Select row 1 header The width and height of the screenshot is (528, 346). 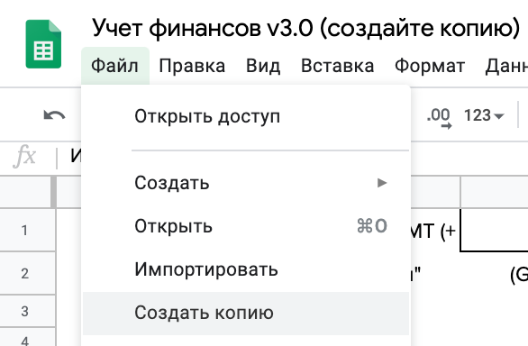(x=25, y=231)
